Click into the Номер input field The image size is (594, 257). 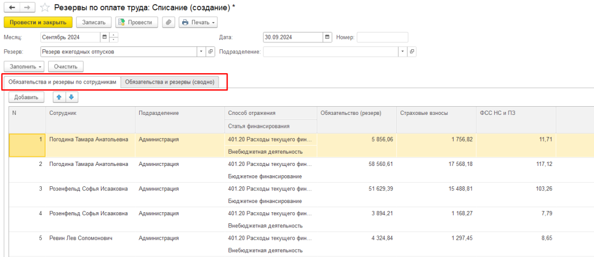pyautogui.click(x=382, y=37)
